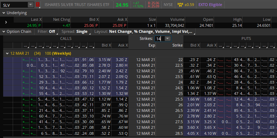Click the market maker move ±0.59 icon

pyautogui.click(x=186, y=5)
